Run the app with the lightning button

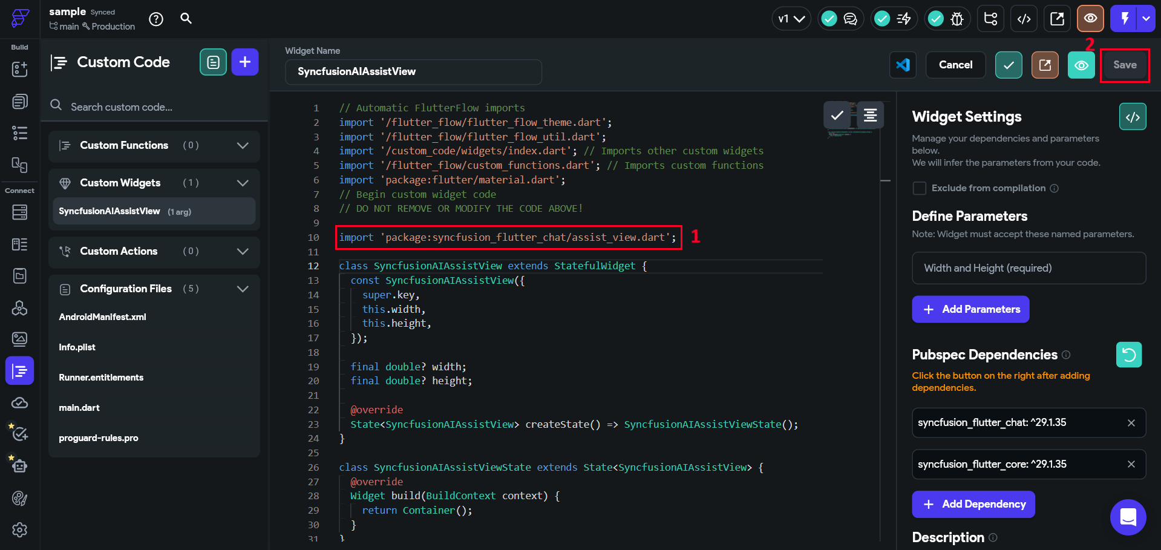[1124, 18]
